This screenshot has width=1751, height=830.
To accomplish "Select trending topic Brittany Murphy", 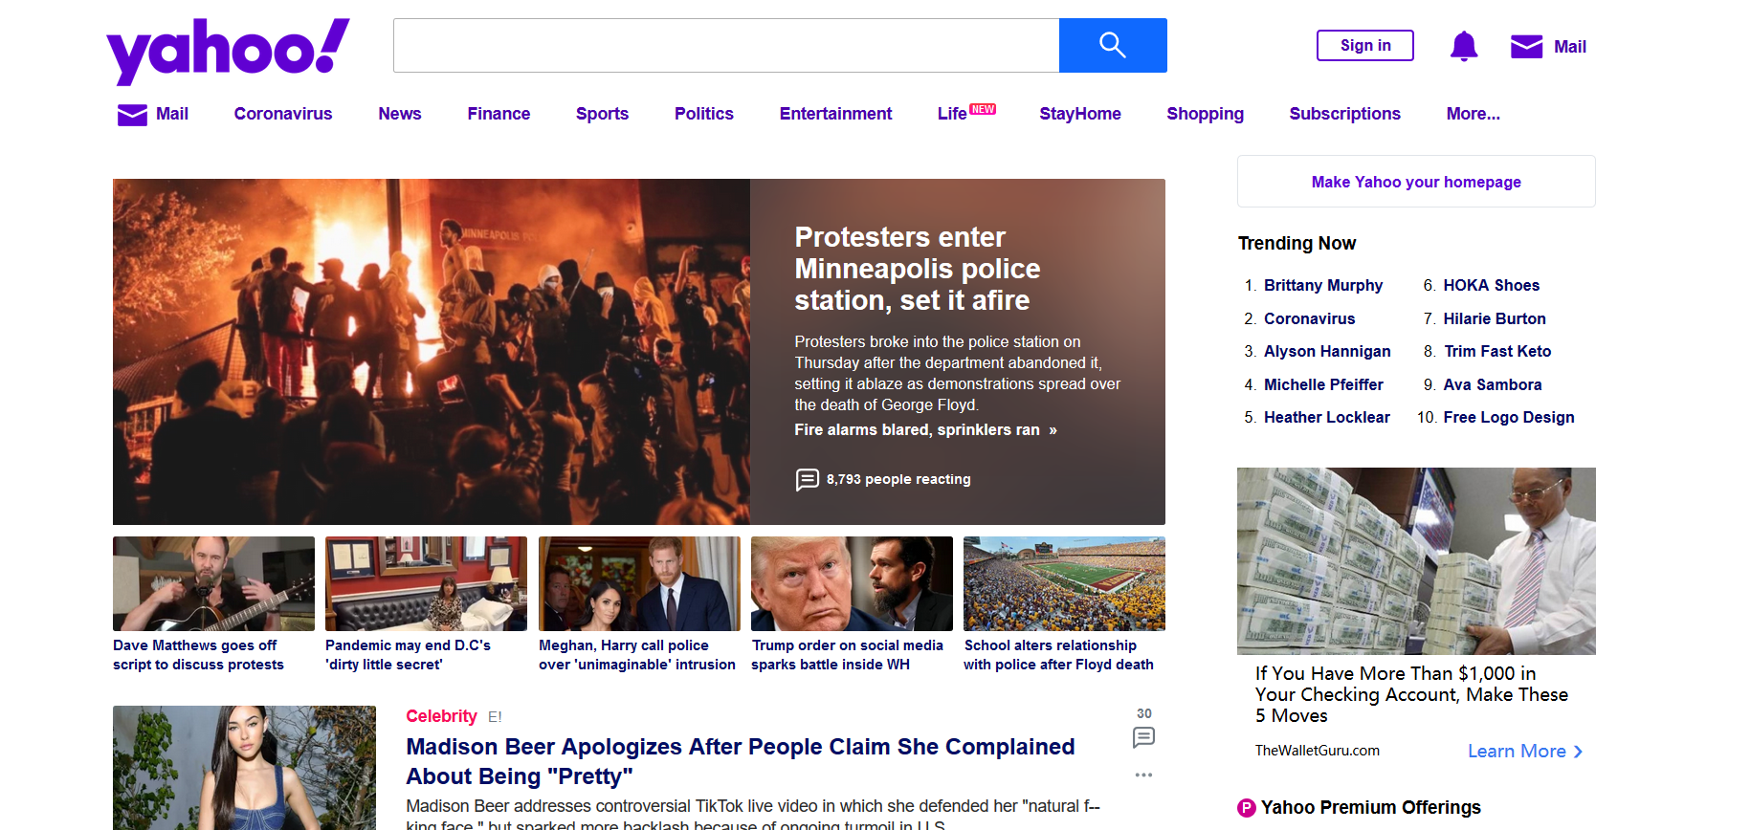I will (x=1322, y=285).
